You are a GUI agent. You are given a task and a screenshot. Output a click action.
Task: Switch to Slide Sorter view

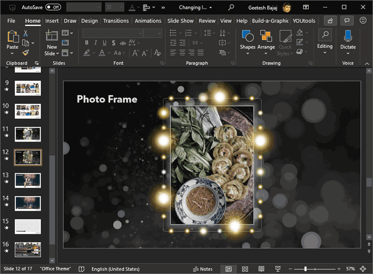(245, 269)
